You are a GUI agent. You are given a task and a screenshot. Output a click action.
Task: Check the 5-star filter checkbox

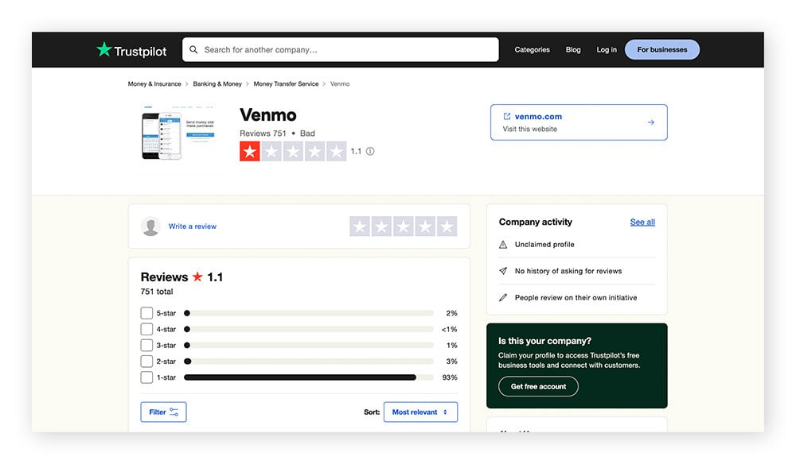coord(146,313)
